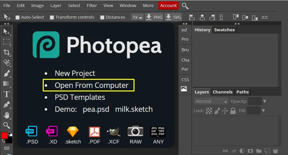
Task: Select the Move tool in left toolbar
Action: [x=7, y=32]
